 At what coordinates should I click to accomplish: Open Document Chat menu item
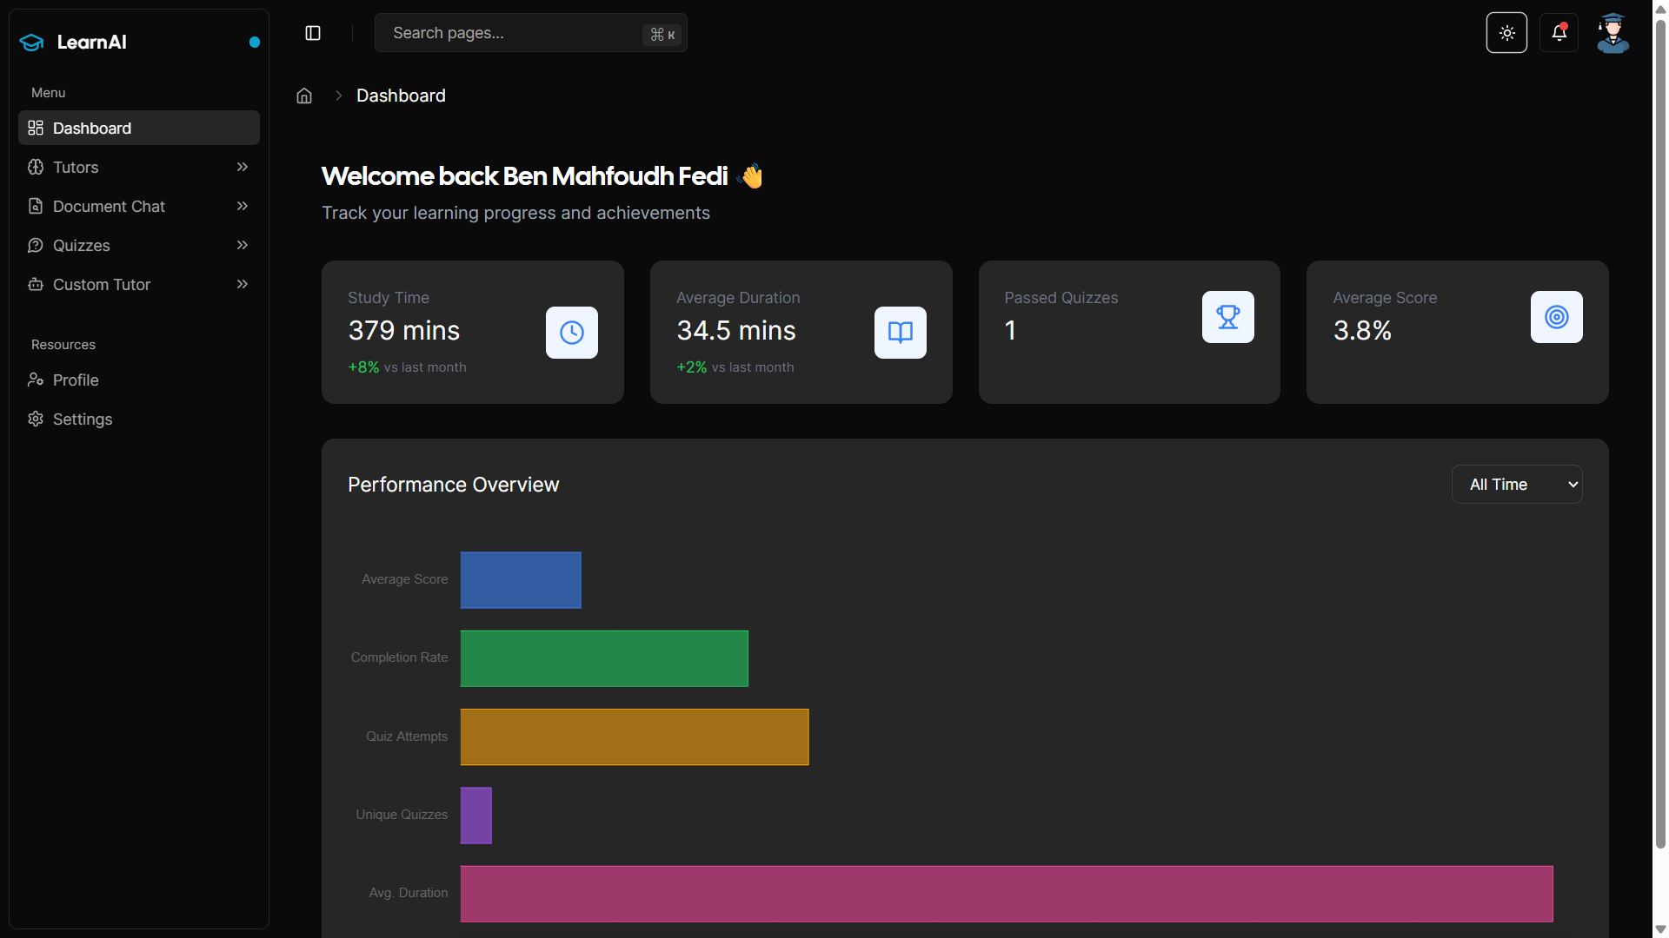click(x=109, y=207)
